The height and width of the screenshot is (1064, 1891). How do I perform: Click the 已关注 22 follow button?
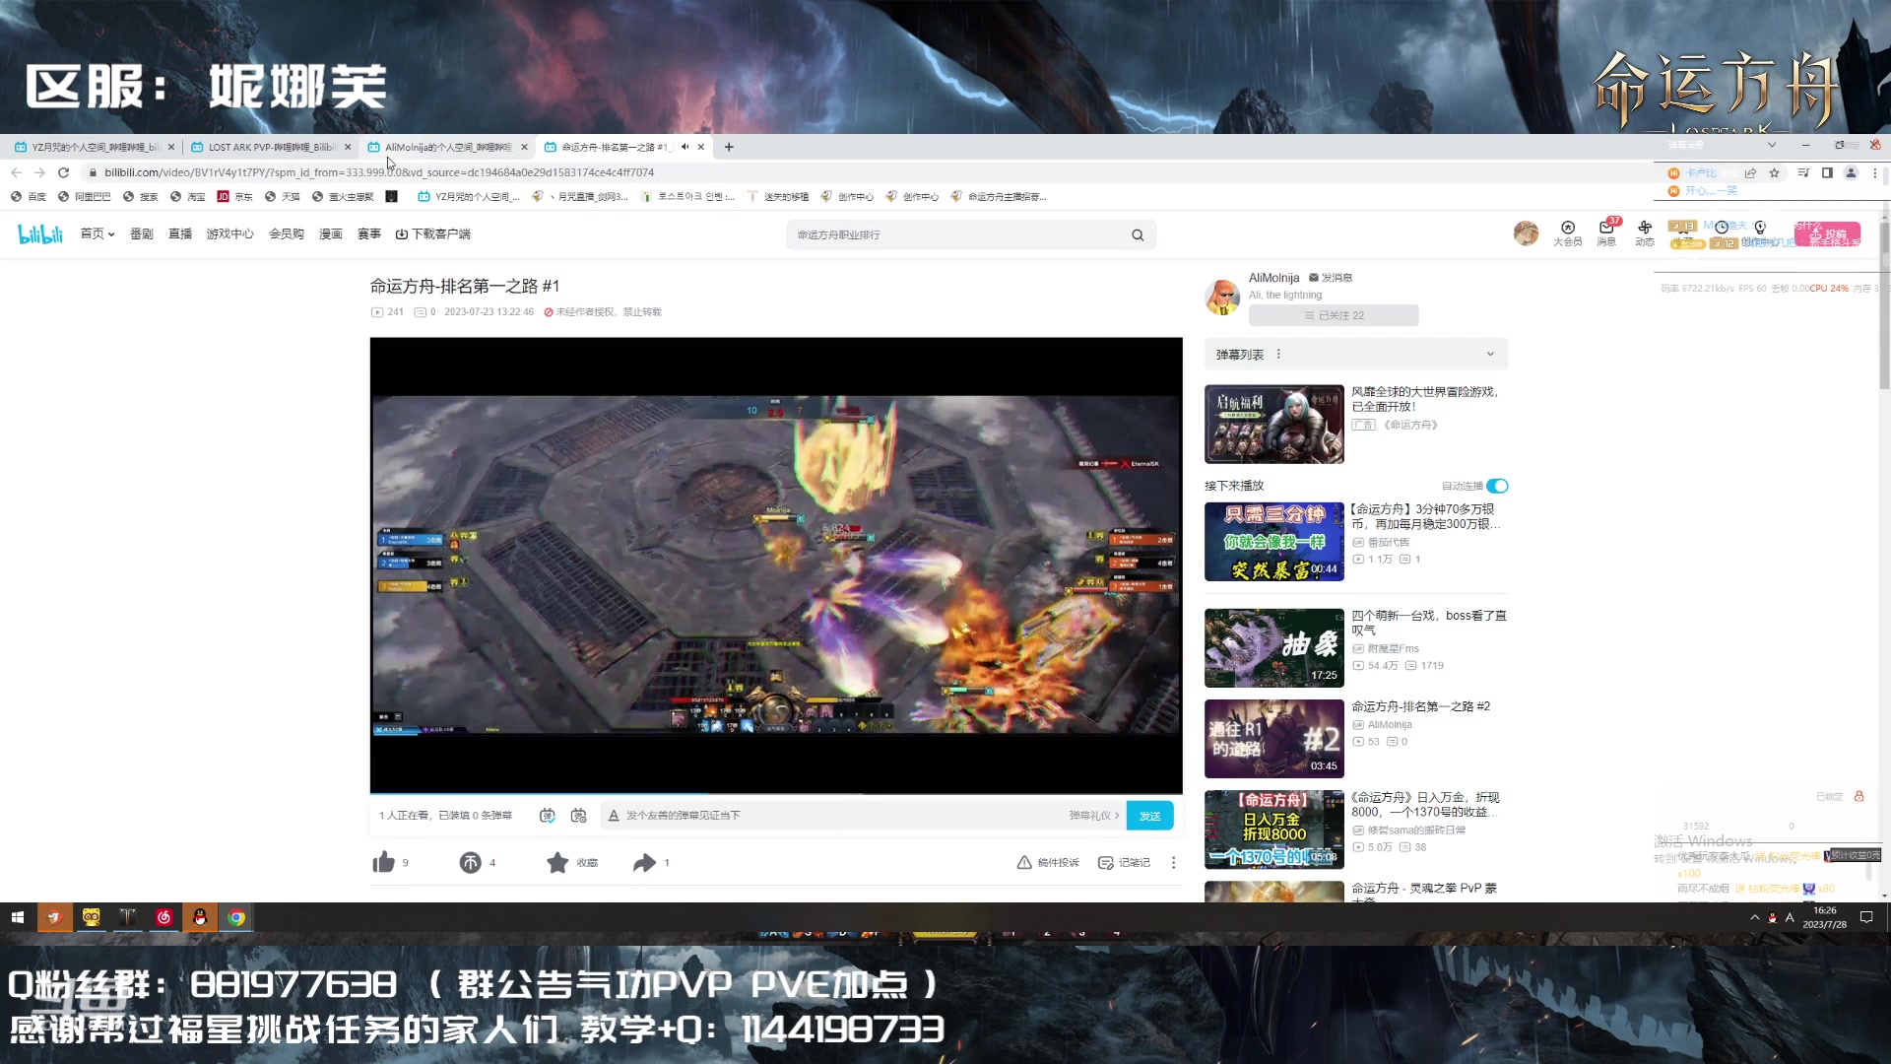click(x=1334, y=315)
